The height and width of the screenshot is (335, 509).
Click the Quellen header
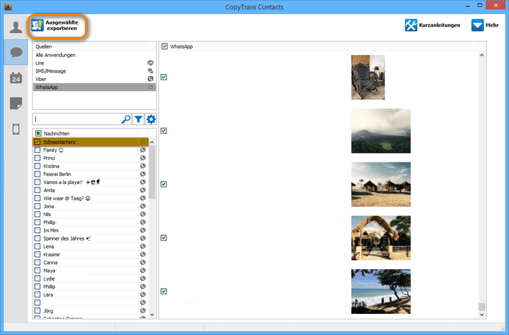[89, 46]
